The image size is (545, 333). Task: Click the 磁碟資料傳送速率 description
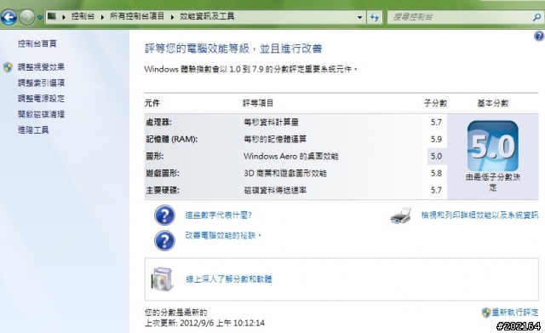pos(275,190)
